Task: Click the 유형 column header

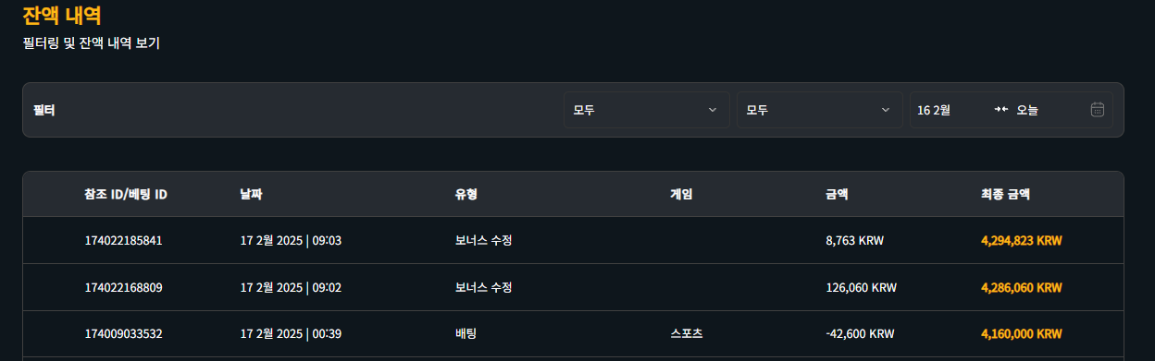Action: pyautogui.click(x=466, y=194)
